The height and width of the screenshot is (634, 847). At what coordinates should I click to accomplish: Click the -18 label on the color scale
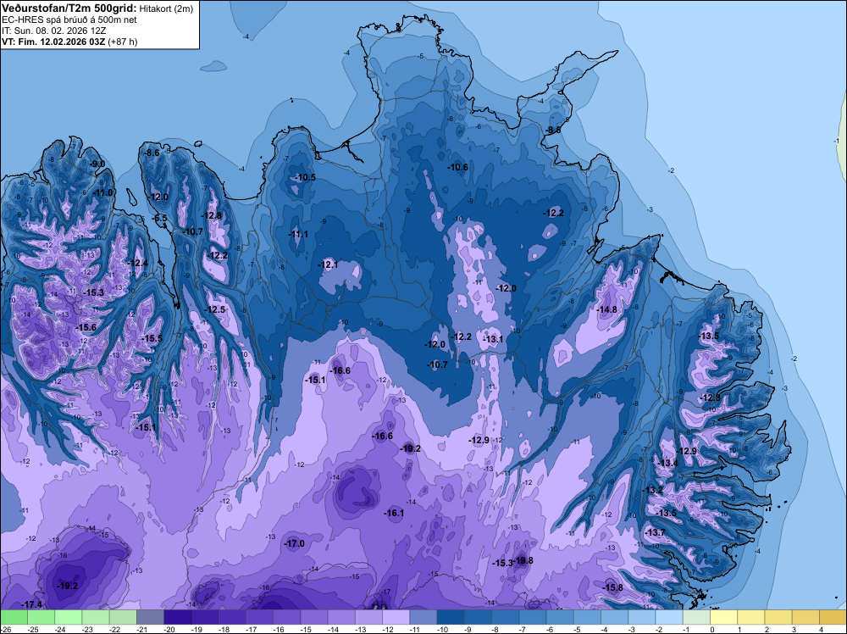(226, 629)
